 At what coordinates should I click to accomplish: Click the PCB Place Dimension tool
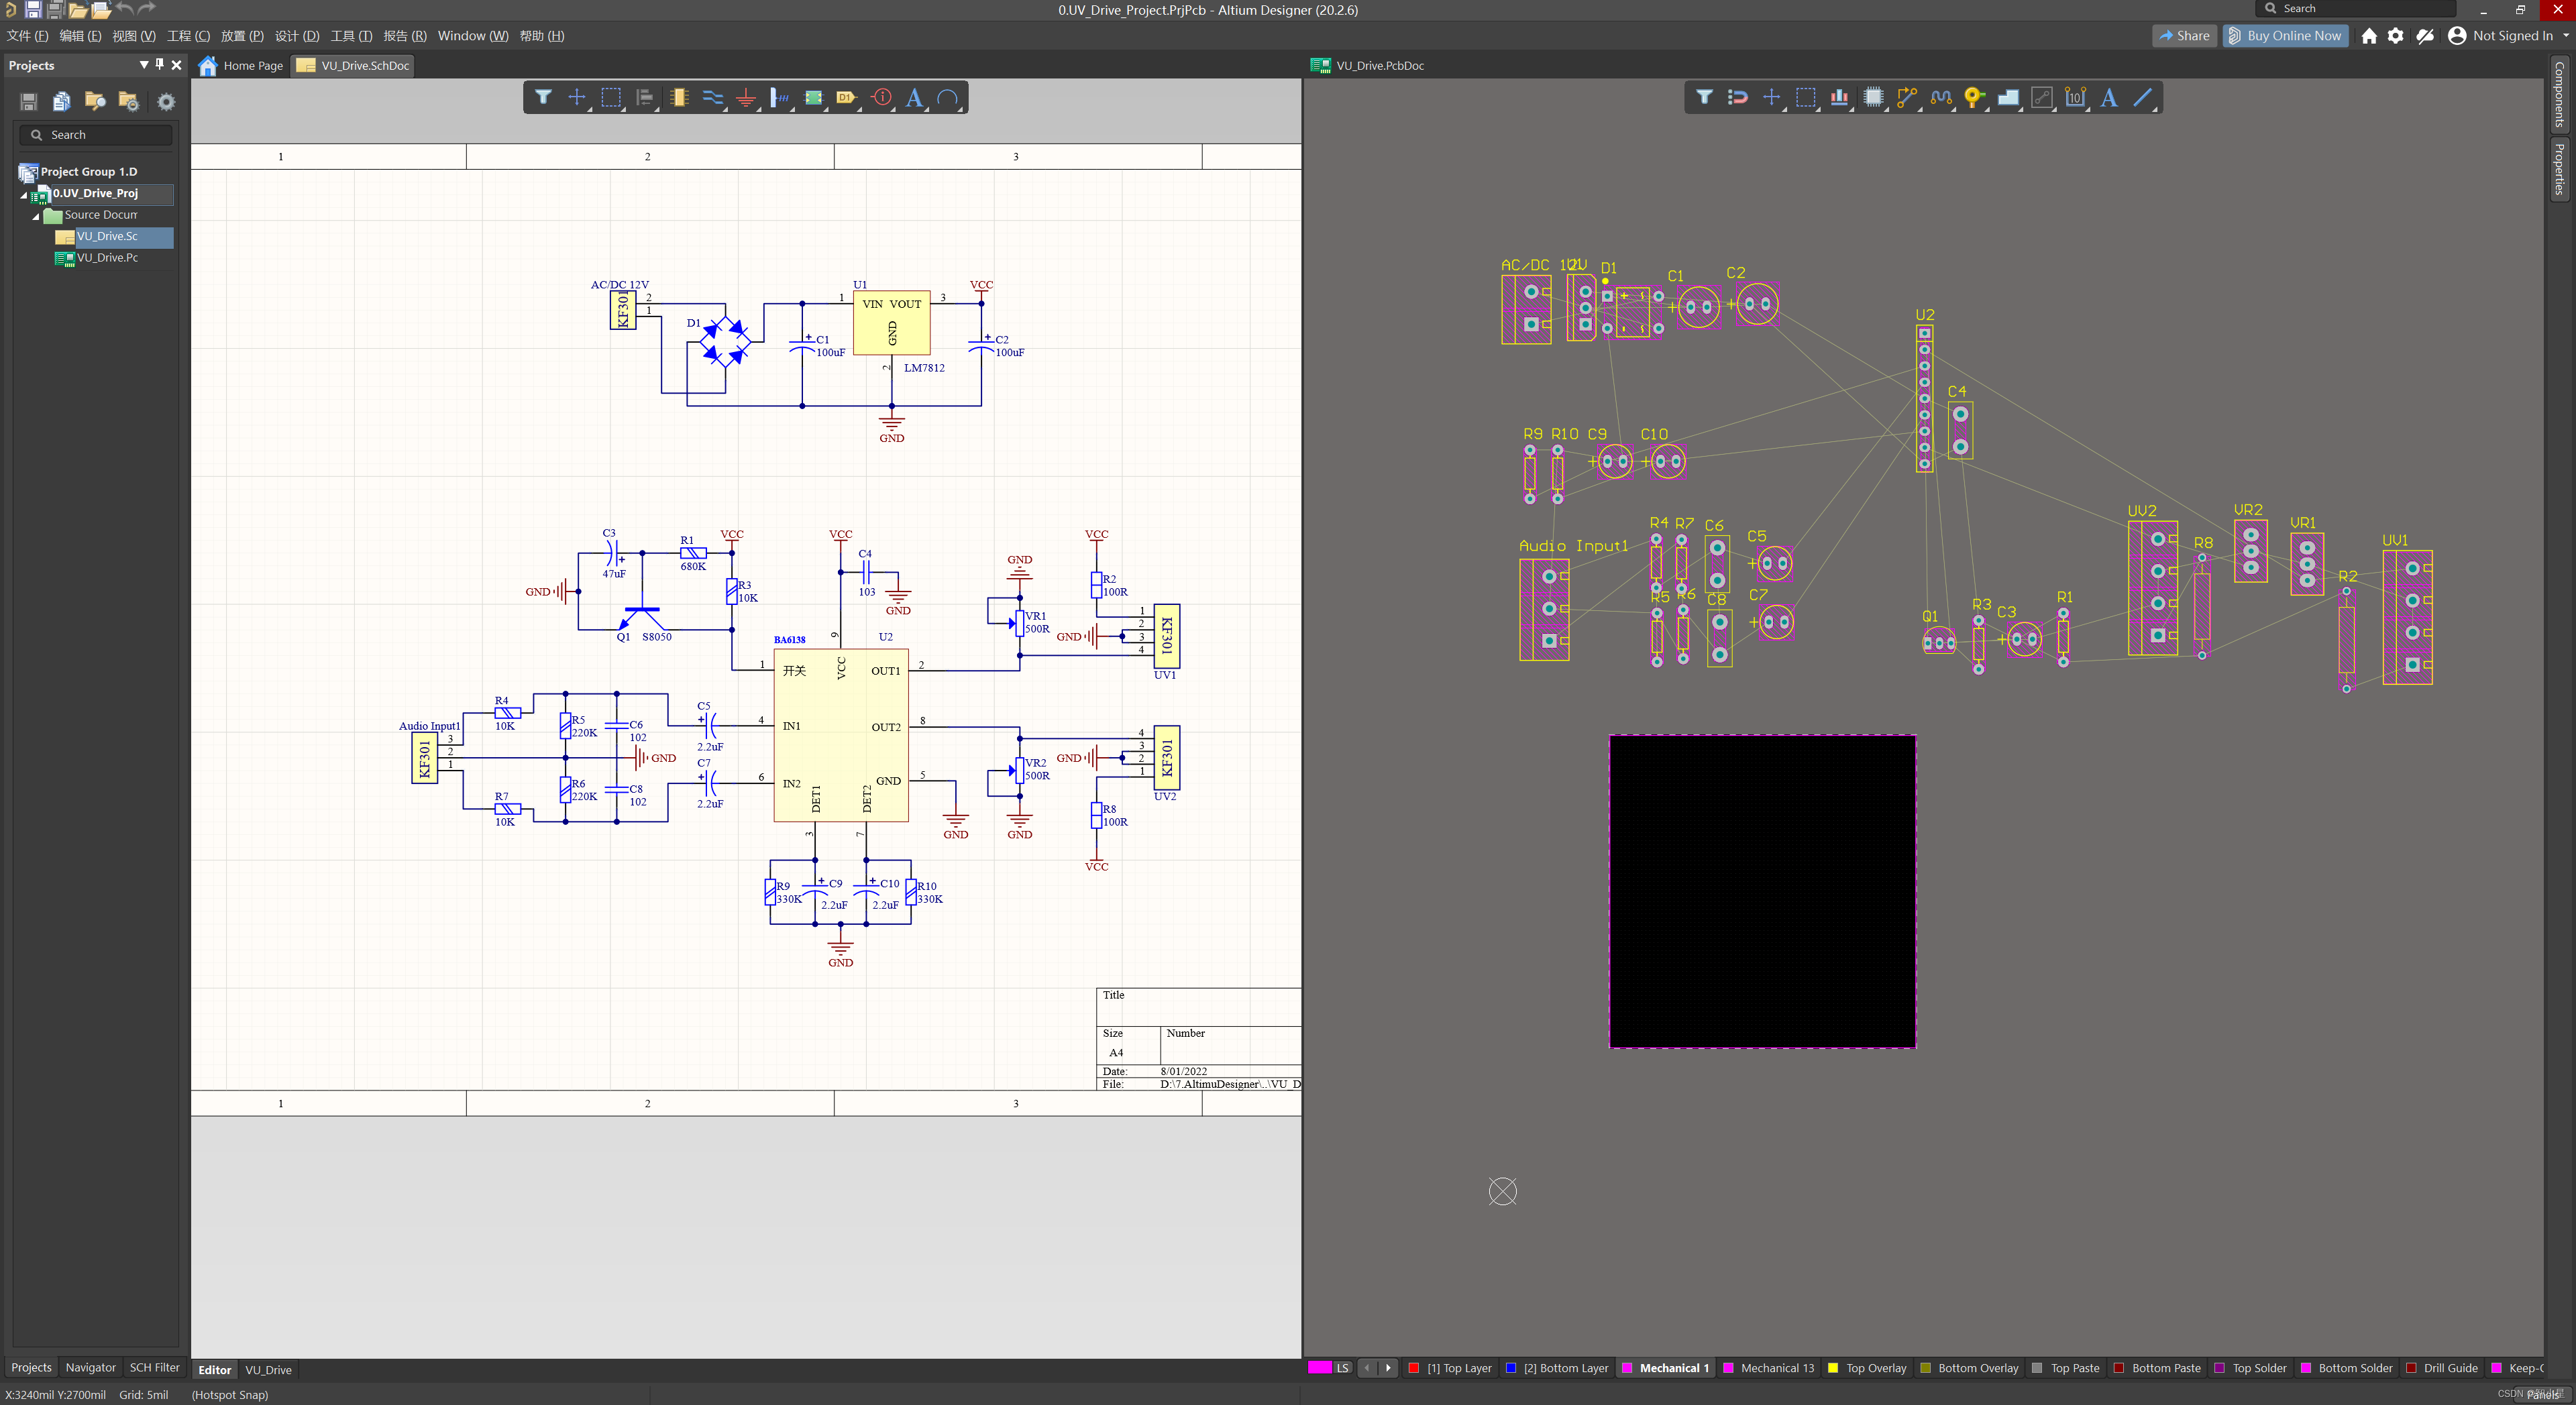pos(2075,98)
